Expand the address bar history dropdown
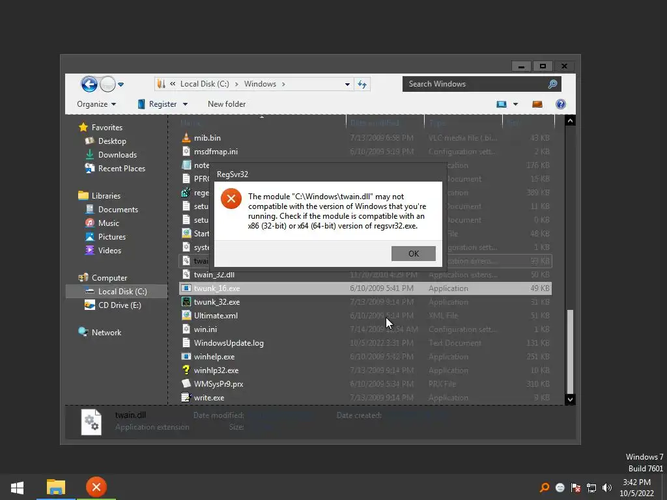This screenshot has width=667, height=500. point(348,84)
